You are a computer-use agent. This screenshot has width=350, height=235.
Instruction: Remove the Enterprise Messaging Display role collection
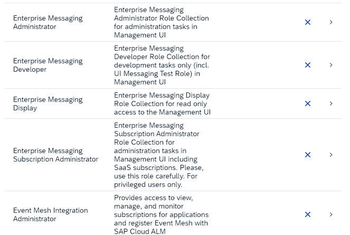click(x=308, y=104)
